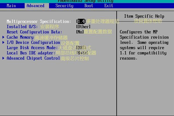Click the triangle arrow beside I/O Device Configuration
174x116 pixels.
coord(3,43)
